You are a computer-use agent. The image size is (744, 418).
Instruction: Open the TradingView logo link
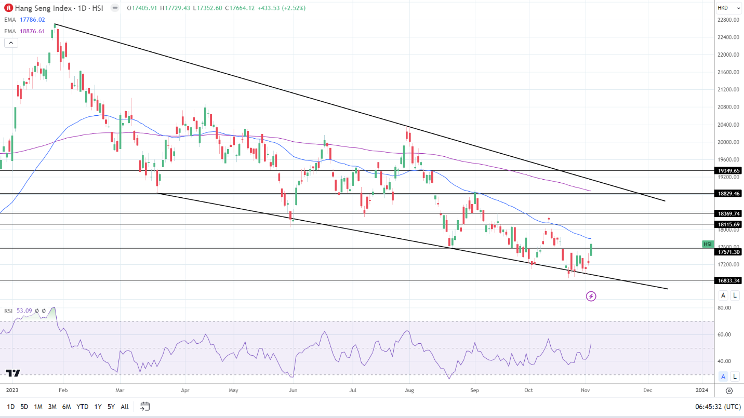13,373
